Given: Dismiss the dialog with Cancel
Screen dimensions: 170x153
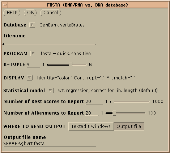Looking at the screenshot, I should point(51,13).
